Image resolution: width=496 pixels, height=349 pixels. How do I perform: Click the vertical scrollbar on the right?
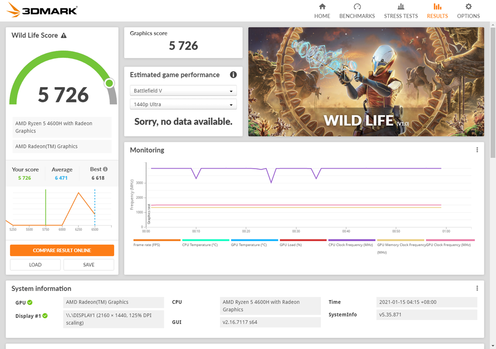pyautogui.click(x=493, y=93)
